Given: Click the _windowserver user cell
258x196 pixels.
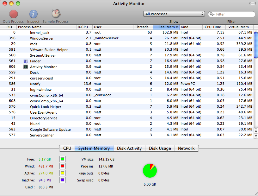Looking at the screenshot, I should 106,38.
